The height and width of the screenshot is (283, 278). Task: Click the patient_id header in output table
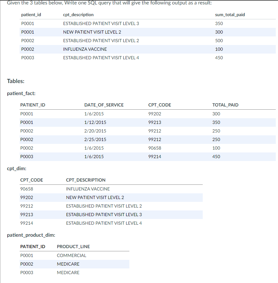pos(31,15)
